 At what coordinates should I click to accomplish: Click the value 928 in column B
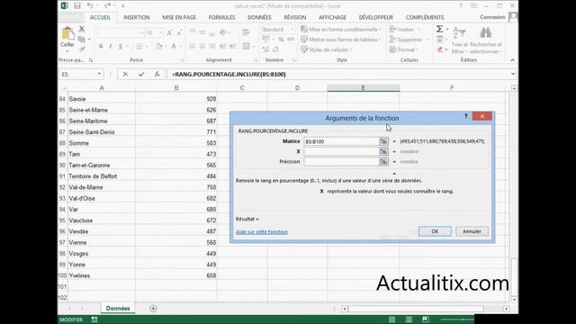(211, 99)
